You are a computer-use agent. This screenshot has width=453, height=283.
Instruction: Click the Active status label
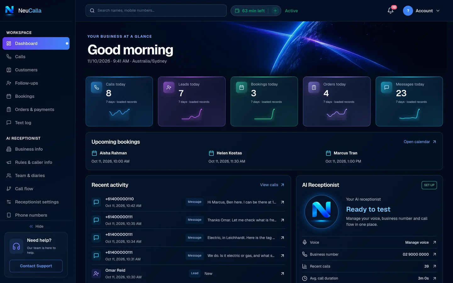(291, 11)
